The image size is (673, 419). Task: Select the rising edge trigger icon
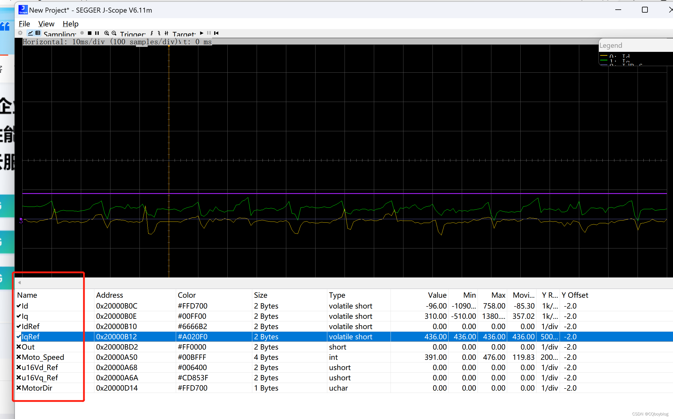152,33
